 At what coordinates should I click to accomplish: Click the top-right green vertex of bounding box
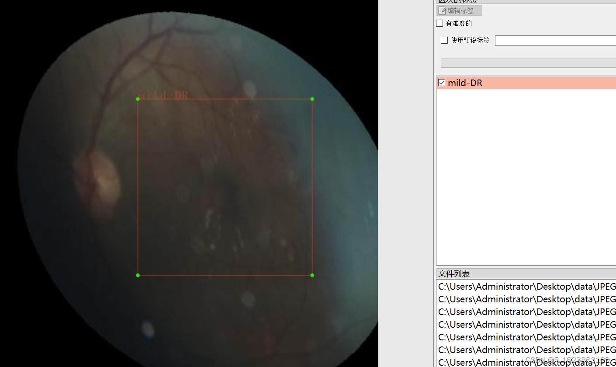coord(312,99)
